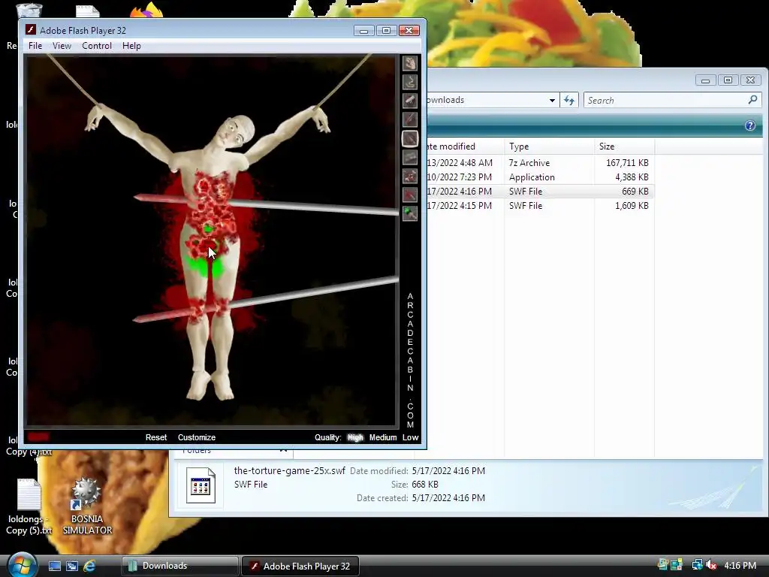
Task: Sort by the Type column header
Action: click(549, 147)
